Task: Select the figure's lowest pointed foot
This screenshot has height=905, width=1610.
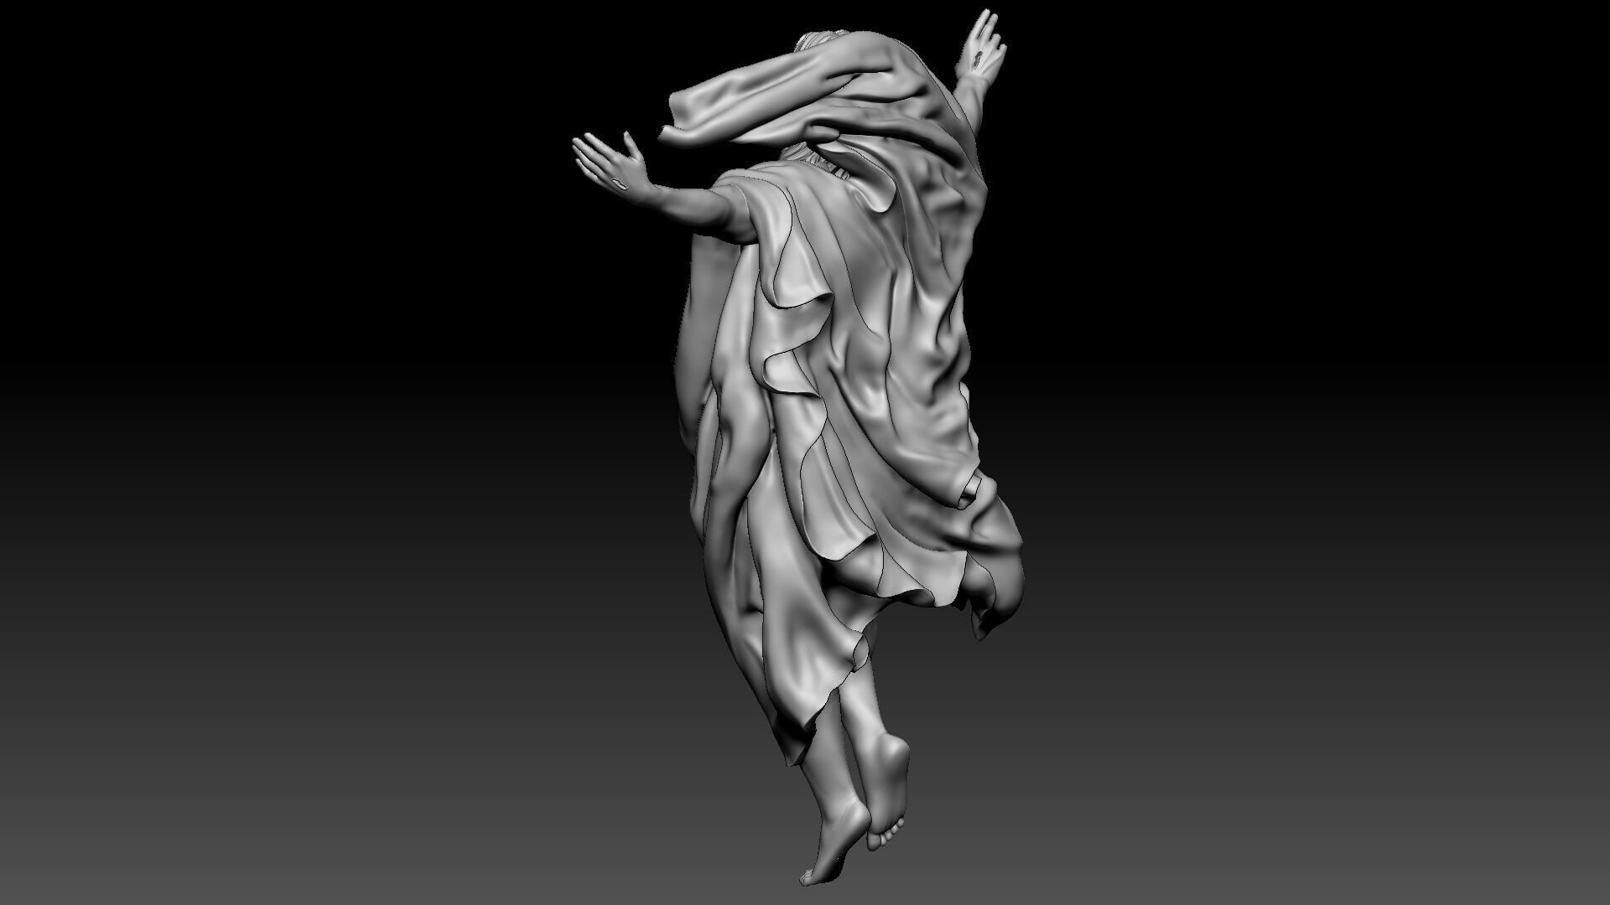Action: 835,842
